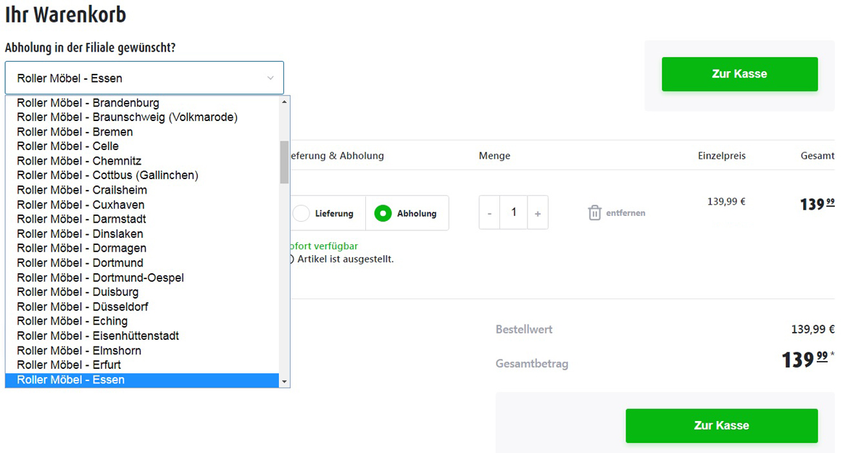This screenshot has height=453, width=848.
Task: Click the Bestellwert label
Action: [524, 330]
